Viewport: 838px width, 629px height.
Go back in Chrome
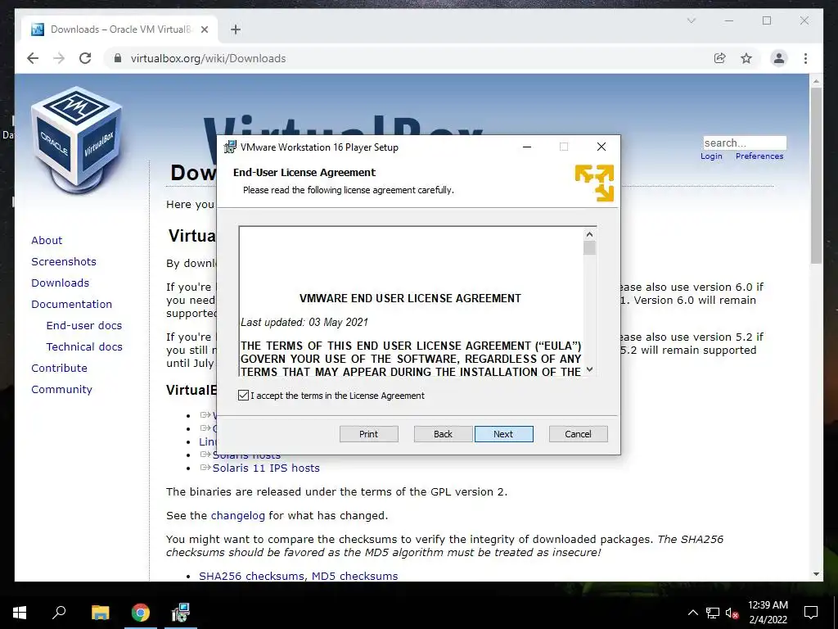click(x=33, y=58)
